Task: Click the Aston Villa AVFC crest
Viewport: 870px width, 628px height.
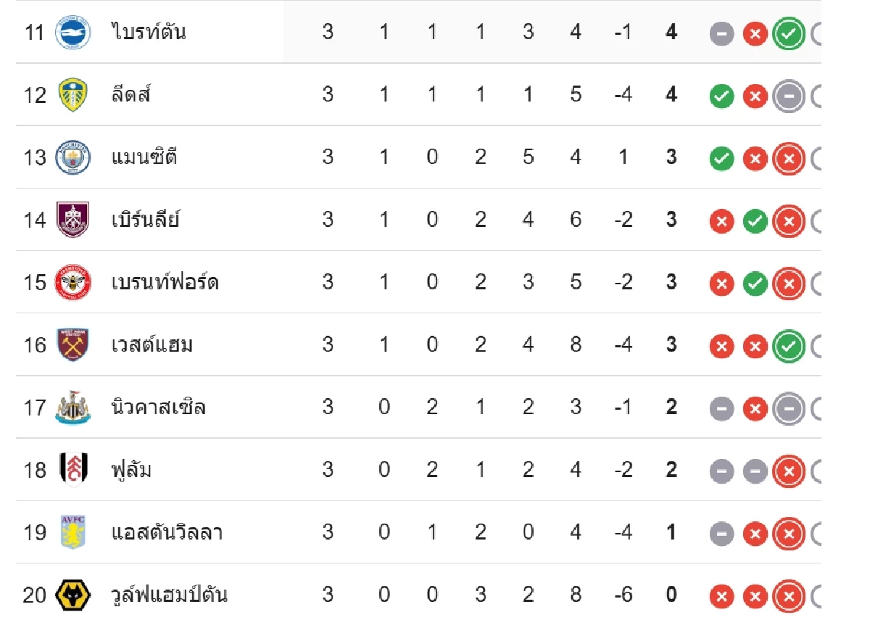Action: click(x=73, y=532)
